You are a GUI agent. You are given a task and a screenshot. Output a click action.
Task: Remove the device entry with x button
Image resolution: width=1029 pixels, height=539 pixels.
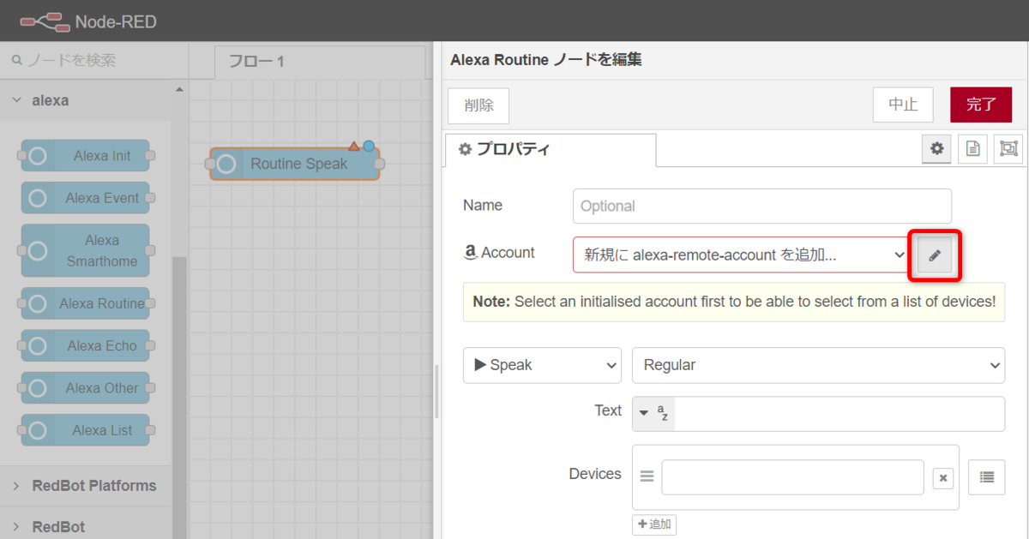tap(942, 478)
